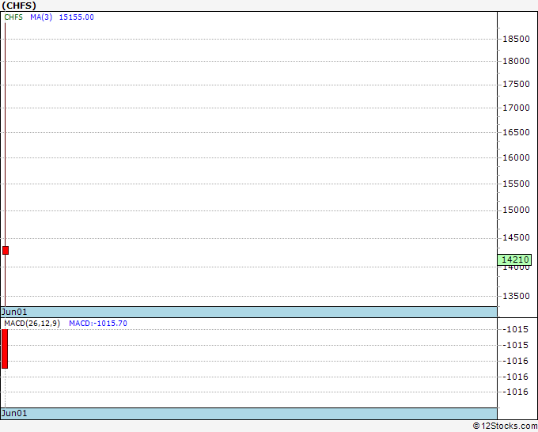Click the 17000 price axis label
This screenshot has width=538, height=432.
(x=516, y=108)
